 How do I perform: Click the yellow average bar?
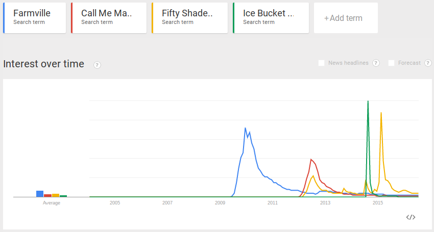click(x=56, y=195)
